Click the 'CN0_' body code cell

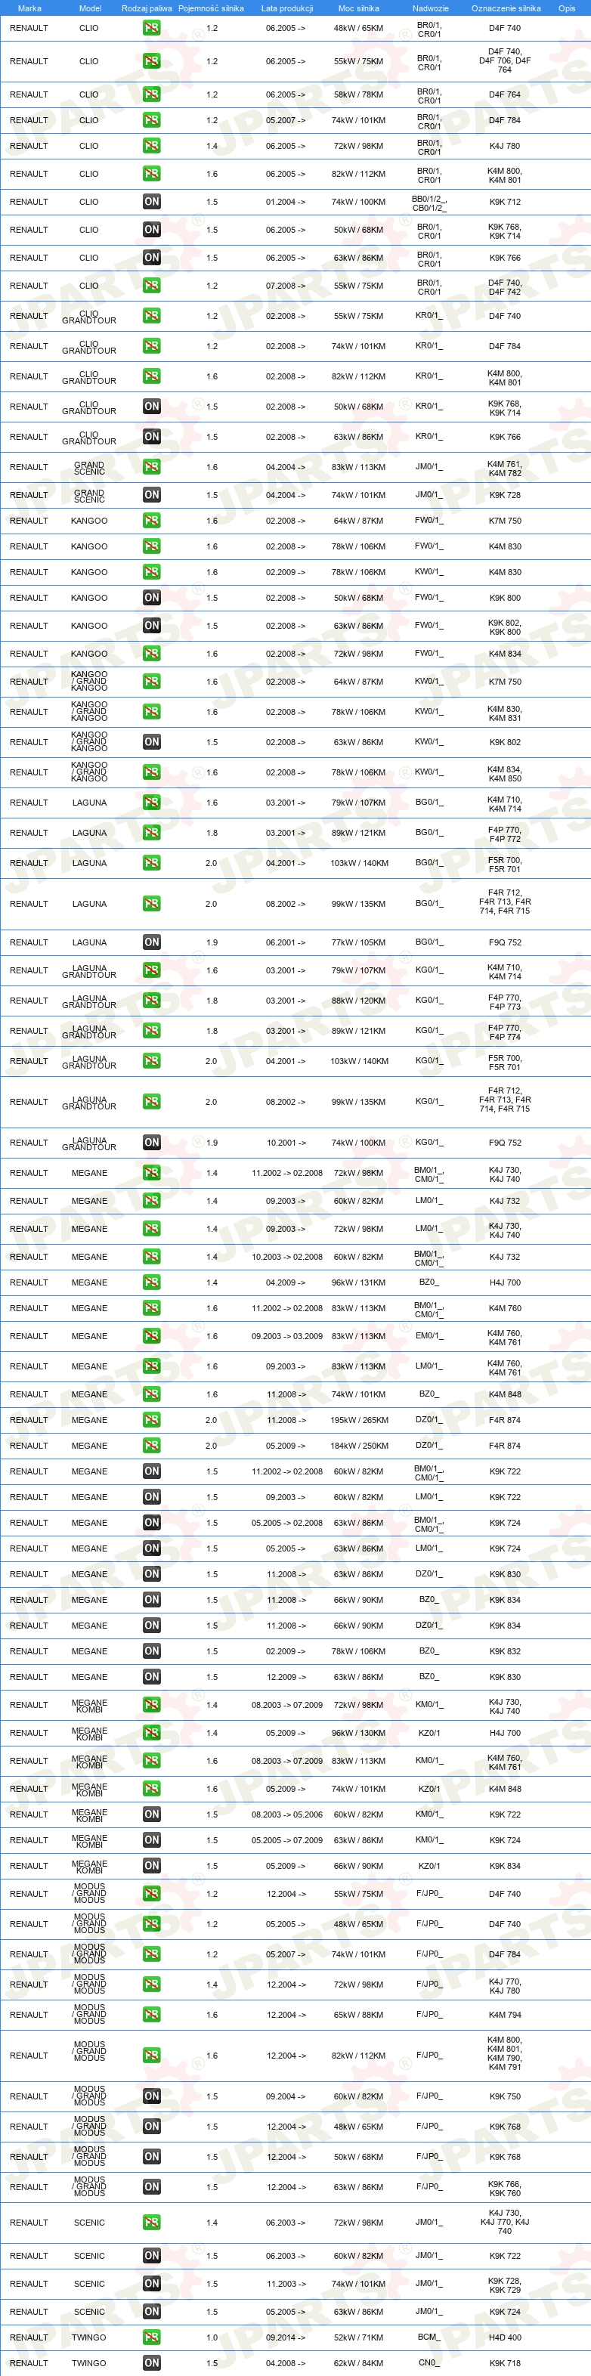[429, 2362]
